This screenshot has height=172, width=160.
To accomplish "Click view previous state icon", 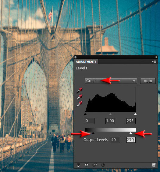I will tap(95, 165).
